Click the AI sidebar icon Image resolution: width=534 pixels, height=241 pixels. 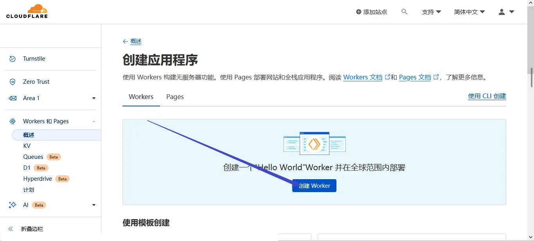[12, 205]
